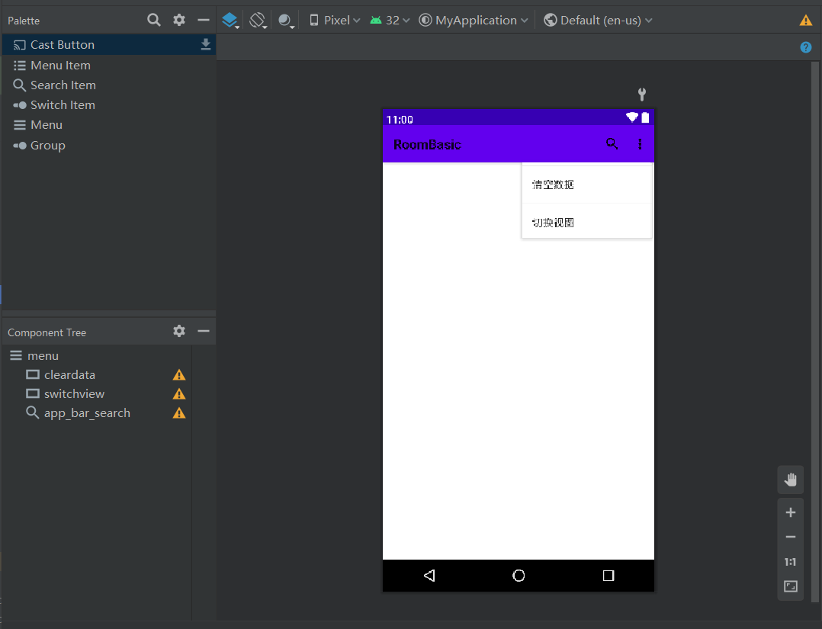Select Search Item in the palette
Viewport: 822px width, 629px height.
click(x=109, y=85)
